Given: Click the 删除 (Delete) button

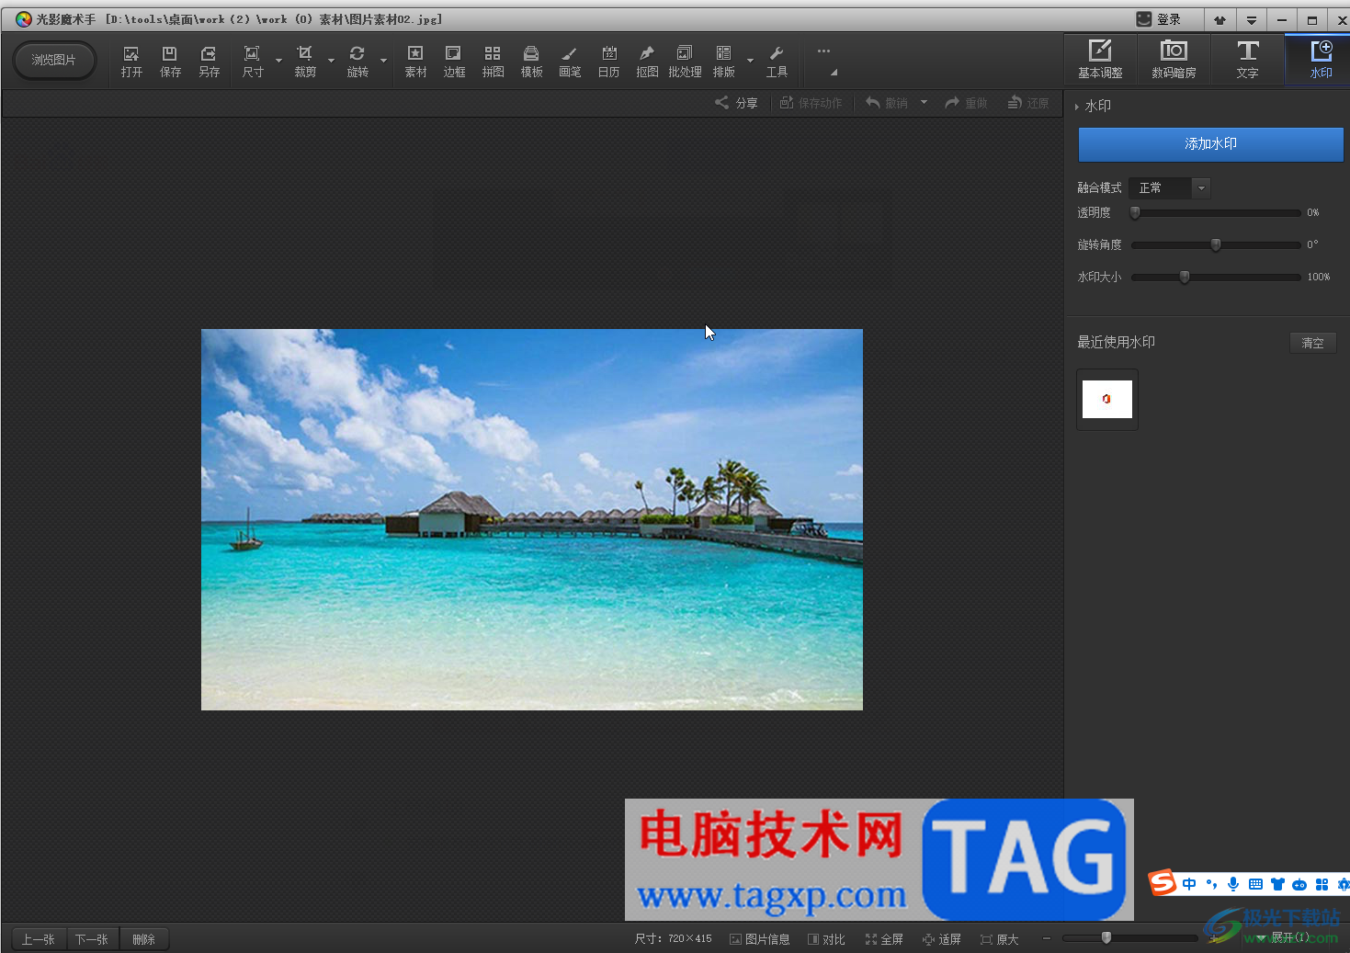Looking at the screenshot, I should coord(143,939).
